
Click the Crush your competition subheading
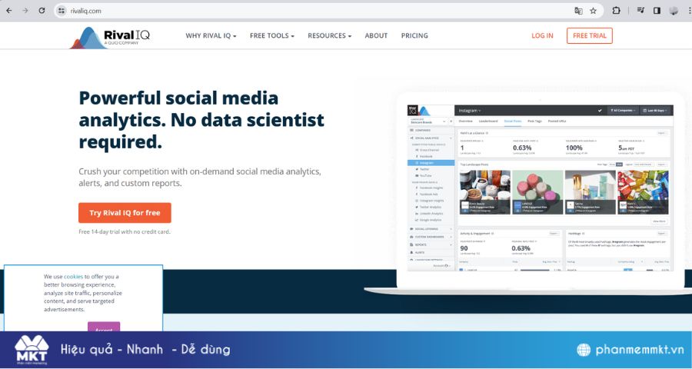click(x=200, y=177)
